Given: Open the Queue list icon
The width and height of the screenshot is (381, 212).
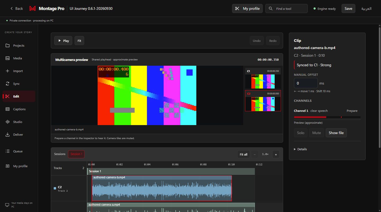Looking at the screenshot, I should 7,151.
